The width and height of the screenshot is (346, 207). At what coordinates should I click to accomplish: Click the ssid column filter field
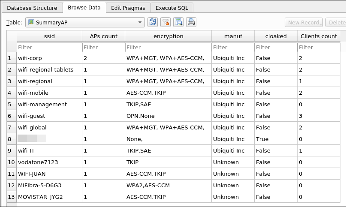(49, 47)
